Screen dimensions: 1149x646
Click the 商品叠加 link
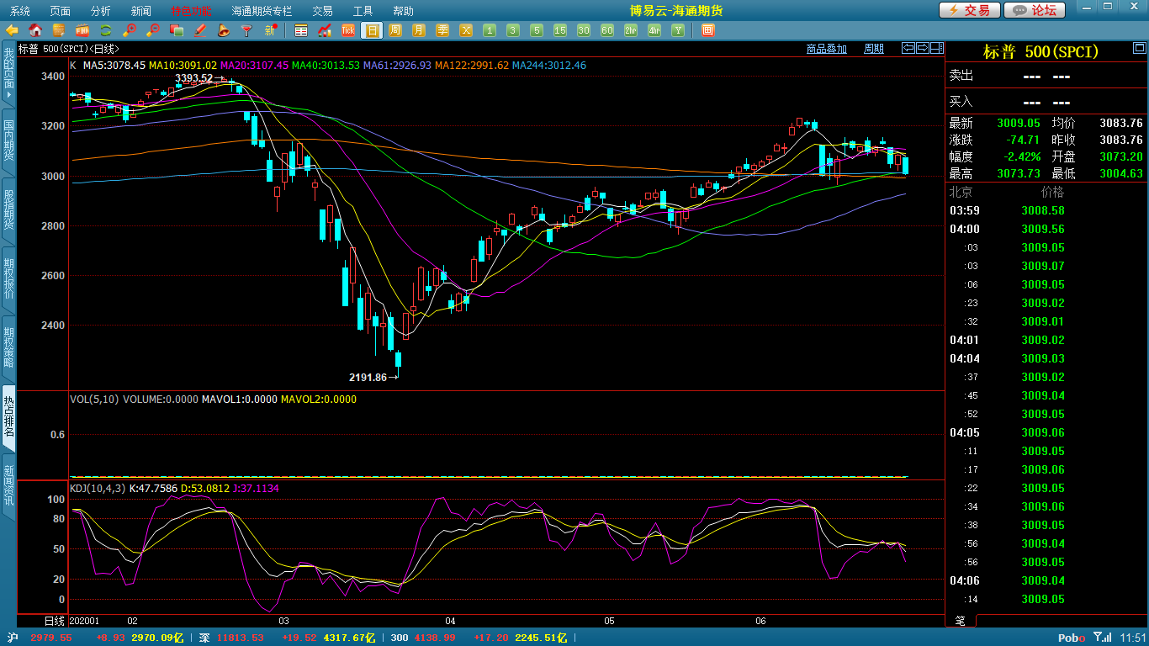(x=826, y=49)
